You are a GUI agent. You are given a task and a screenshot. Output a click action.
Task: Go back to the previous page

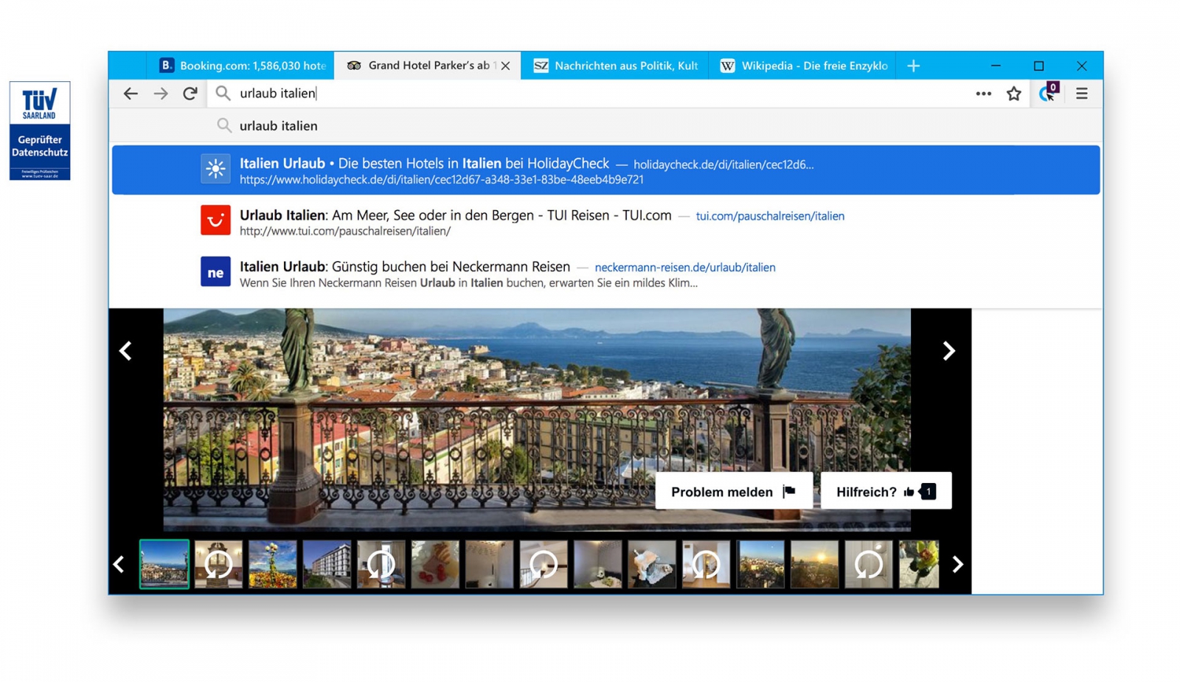point(131,94)
